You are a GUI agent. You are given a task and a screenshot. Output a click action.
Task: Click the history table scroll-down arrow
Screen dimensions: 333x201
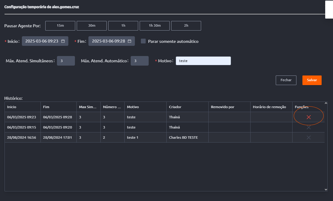[x=326, y=189]
